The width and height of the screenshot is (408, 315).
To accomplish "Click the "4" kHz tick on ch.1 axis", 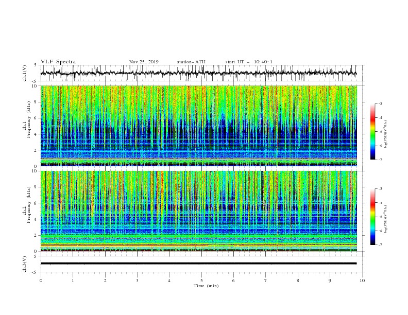I will coord(36,134).
